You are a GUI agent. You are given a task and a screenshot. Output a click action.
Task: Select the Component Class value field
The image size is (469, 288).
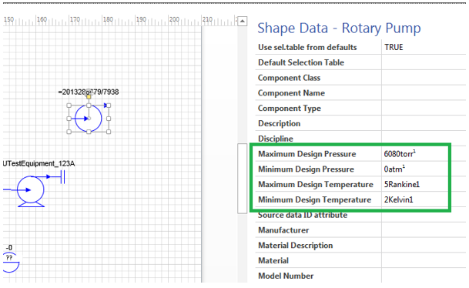(x=424, y=78)
